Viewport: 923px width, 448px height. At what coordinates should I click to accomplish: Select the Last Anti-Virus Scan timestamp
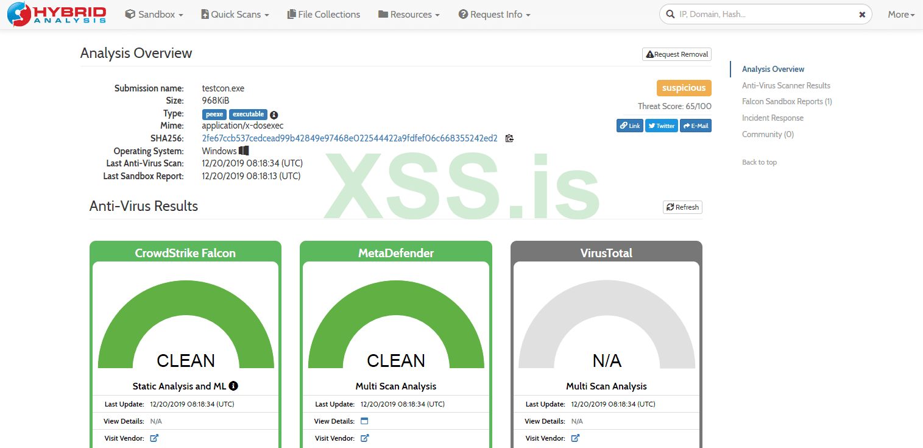tap(252, 163)
